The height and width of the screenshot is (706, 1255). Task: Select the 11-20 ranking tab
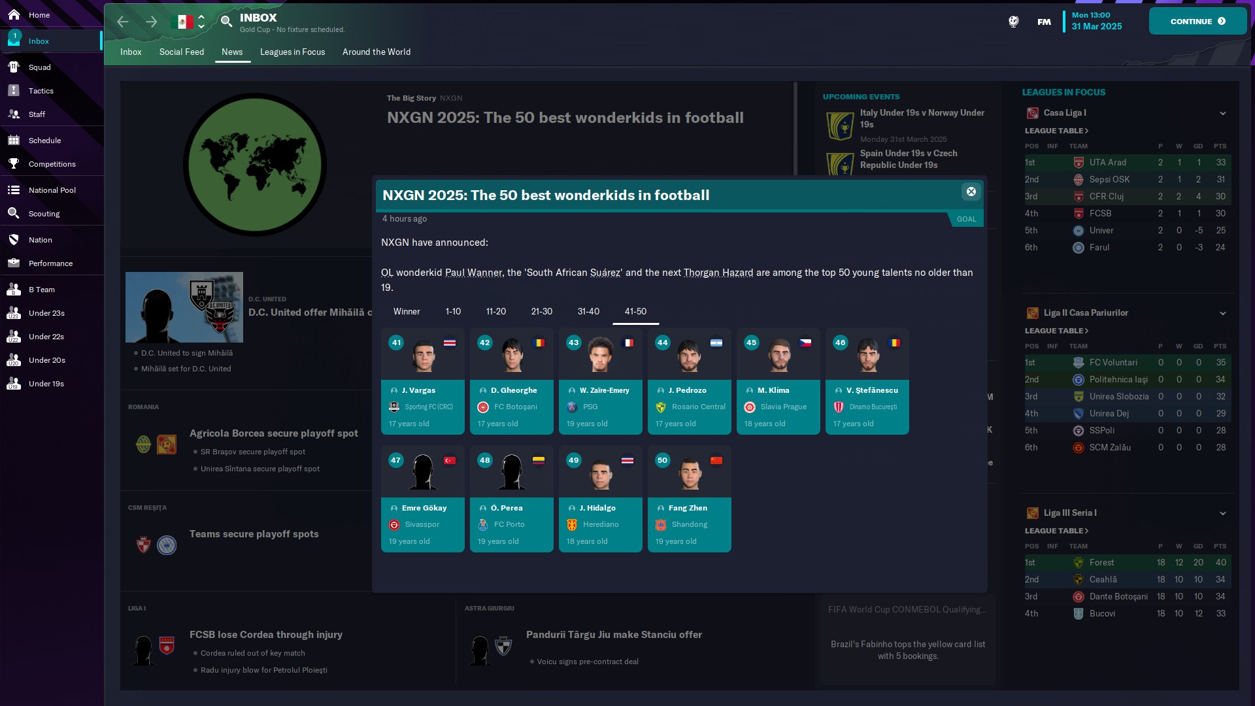click(496, 311)
